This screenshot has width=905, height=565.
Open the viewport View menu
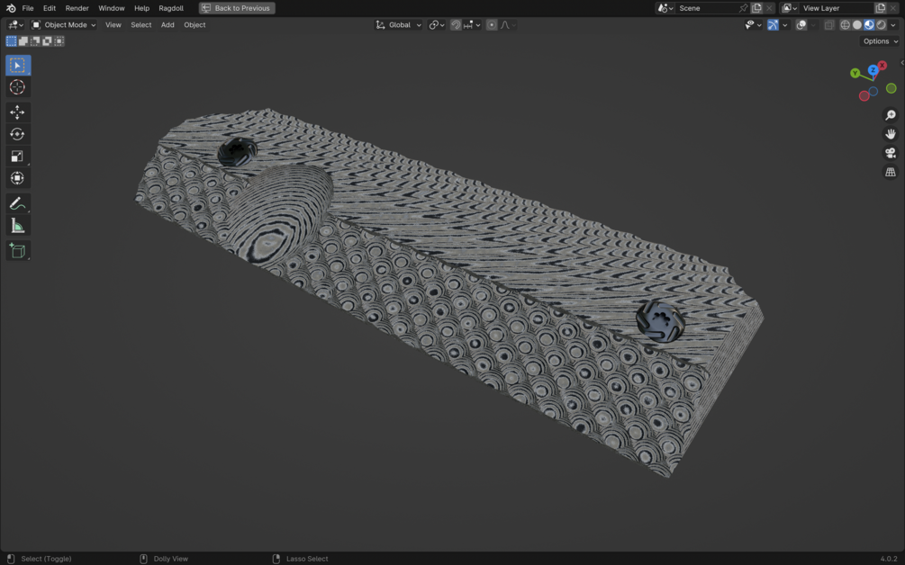click(x=113, y=25)
